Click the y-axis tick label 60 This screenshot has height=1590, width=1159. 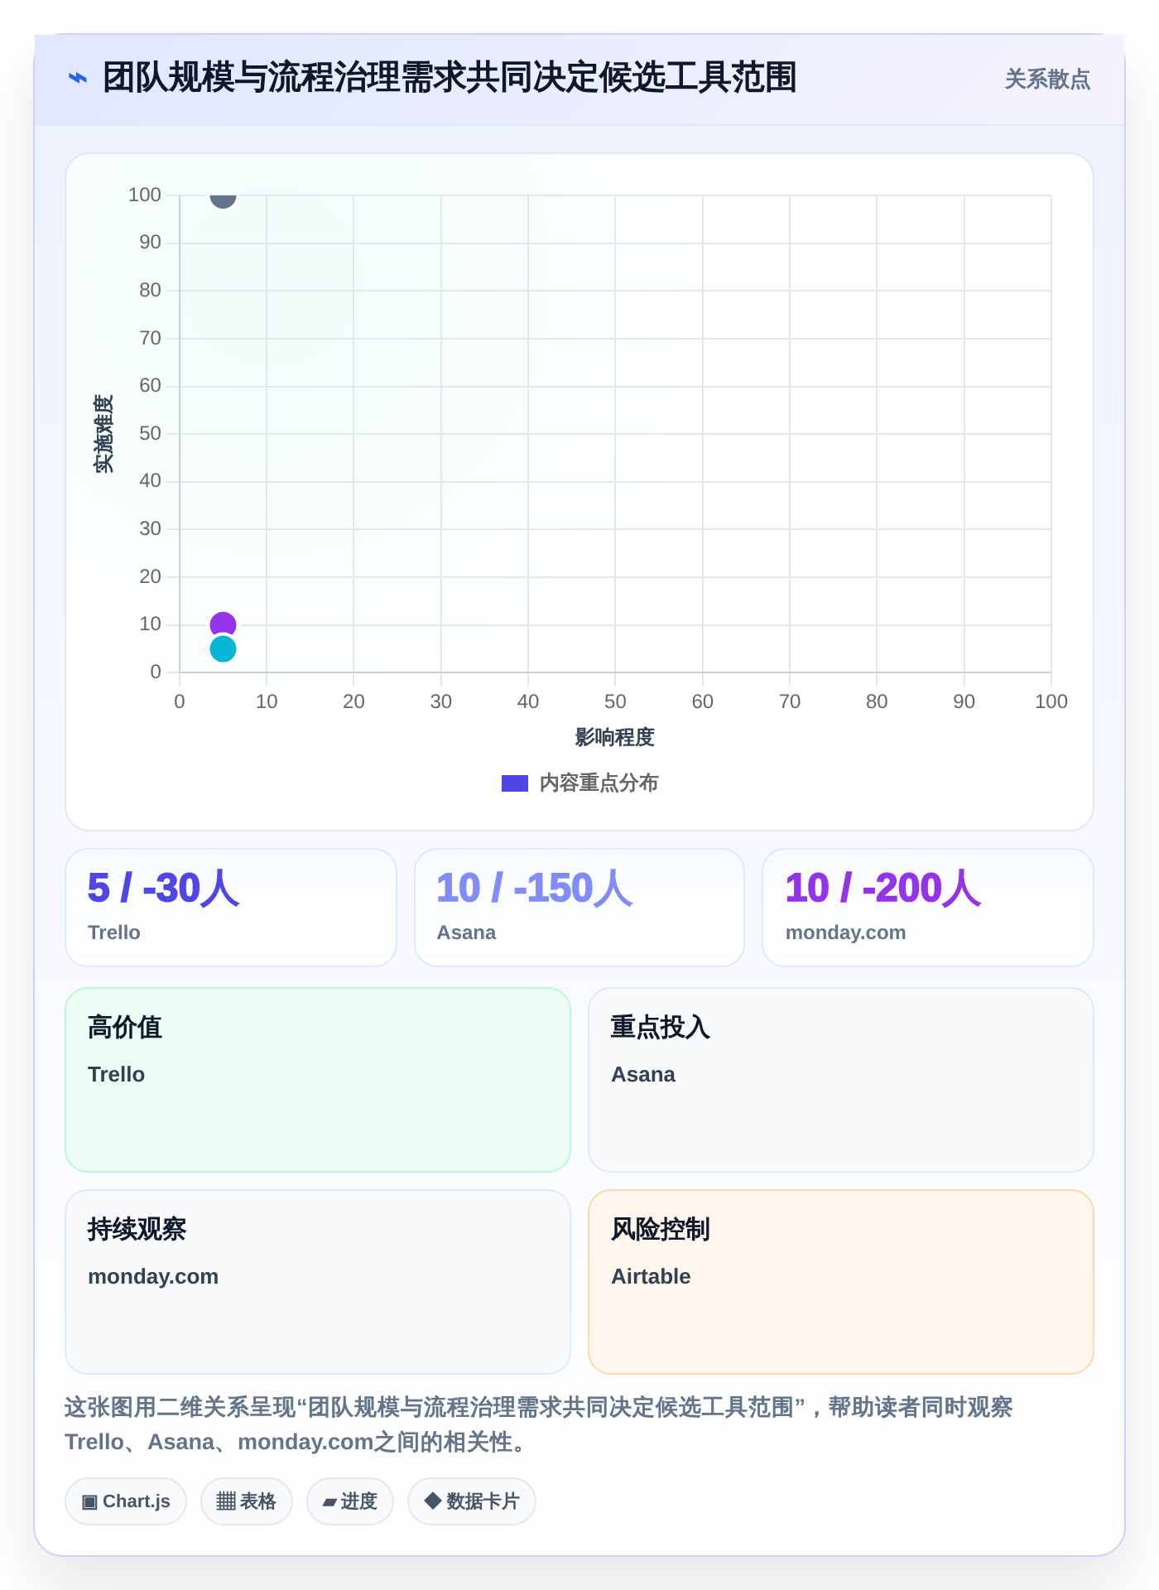pos(150,385)
